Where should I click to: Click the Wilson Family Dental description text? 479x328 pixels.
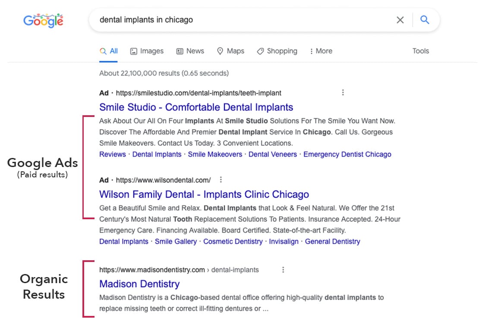[x=249, y=219]
